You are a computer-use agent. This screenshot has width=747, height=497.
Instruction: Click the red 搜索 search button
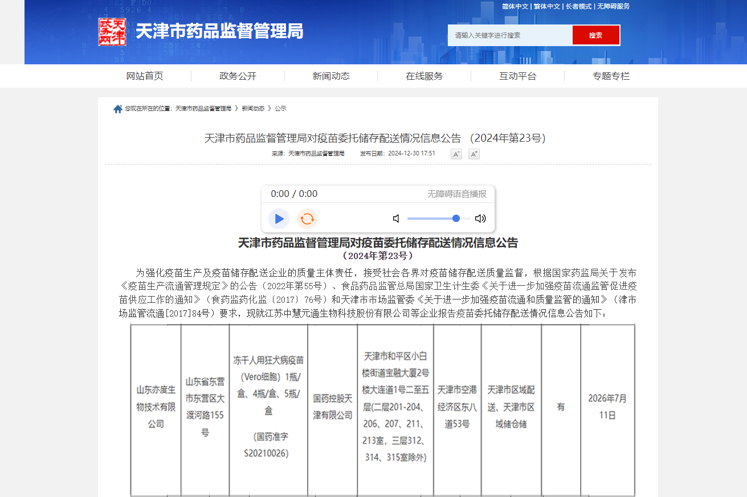tap(596, 35)
